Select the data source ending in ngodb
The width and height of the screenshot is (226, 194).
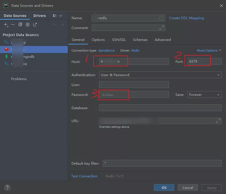point(34,57)
